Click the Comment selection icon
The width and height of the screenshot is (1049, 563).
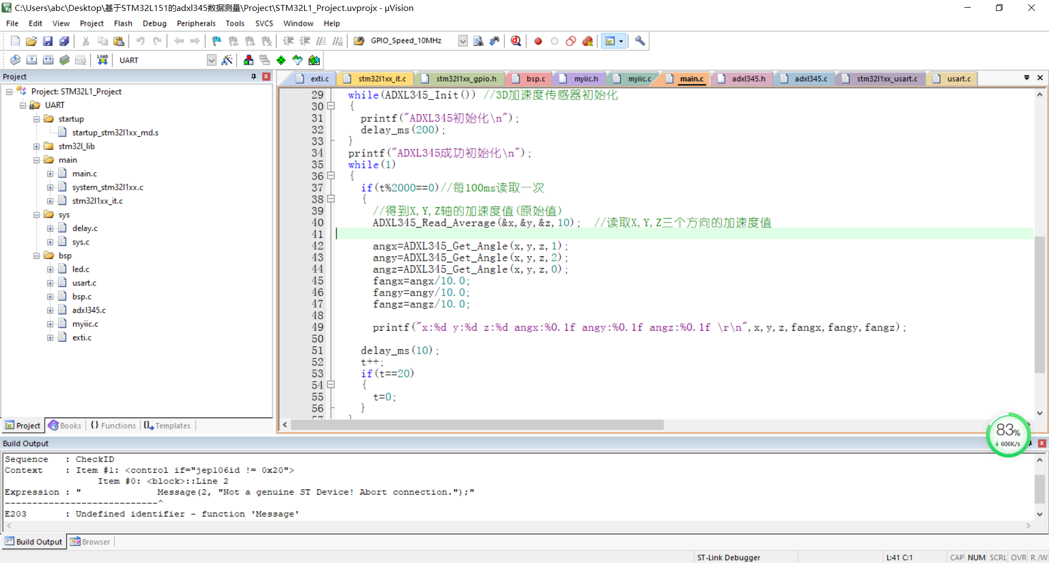tap(321, 41)
